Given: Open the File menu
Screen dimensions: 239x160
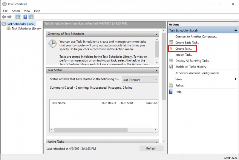Looking at the screenshot, I should (x=5, y=11).
